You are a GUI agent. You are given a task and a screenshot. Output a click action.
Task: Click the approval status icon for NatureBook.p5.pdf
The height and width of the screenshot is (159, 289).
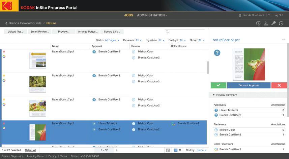point(94,52)
